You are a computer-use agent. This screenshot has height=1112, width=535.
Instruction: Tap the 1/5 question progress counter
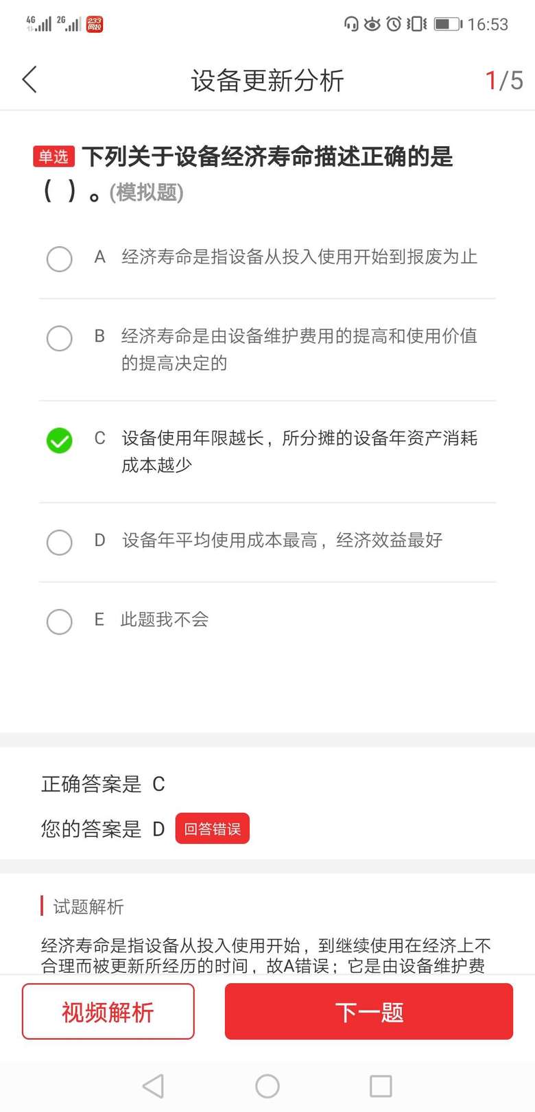click(x=504, y=80)
